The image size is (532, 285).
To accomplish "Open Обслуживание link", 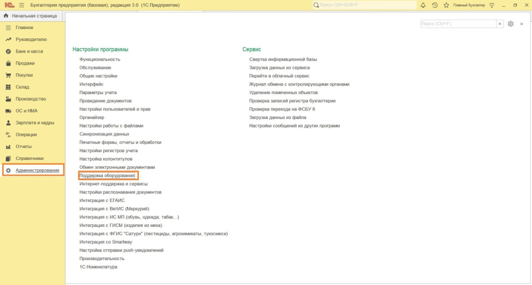I will pyautogui.click(x=96, y=67).
